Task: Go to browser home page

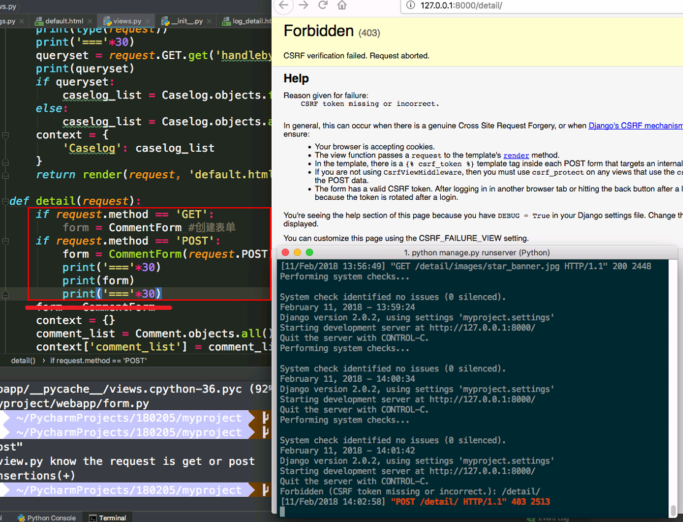Action: (x=342, y=5)
